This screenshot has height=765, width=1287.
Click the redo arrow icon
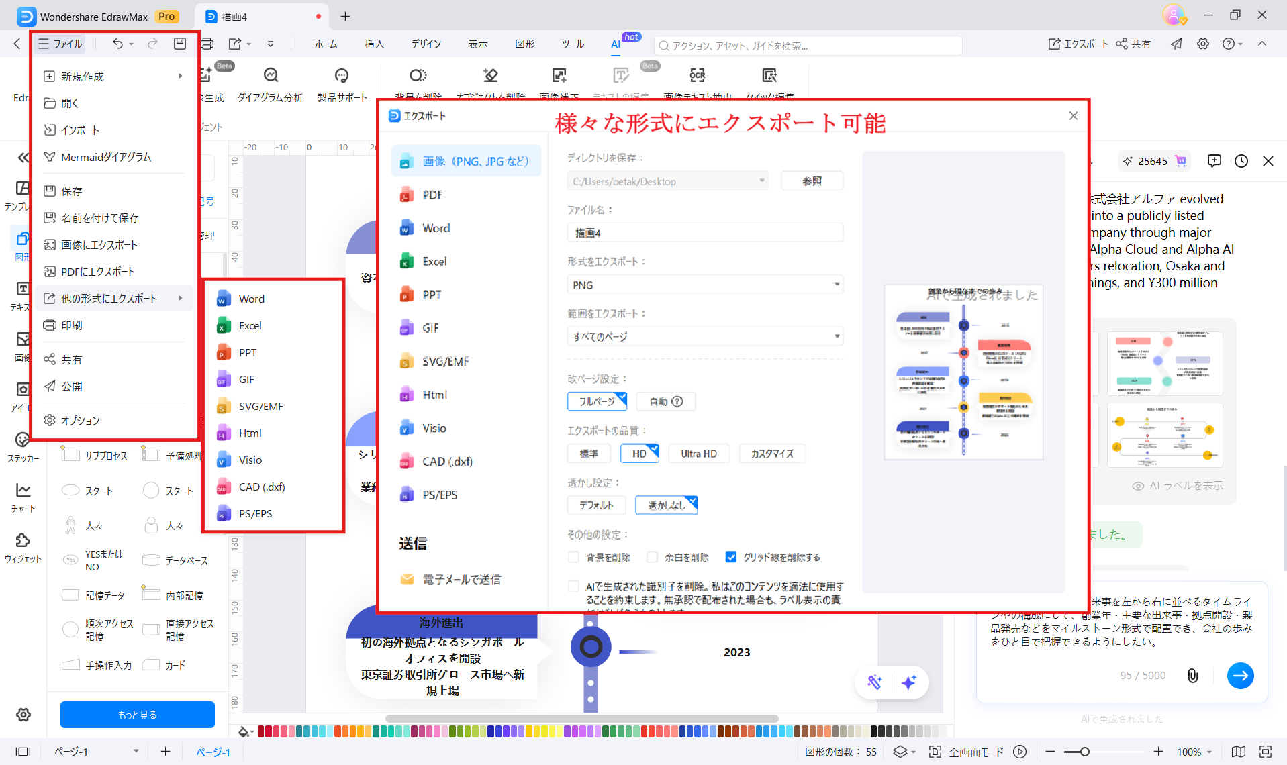(153, 44)
